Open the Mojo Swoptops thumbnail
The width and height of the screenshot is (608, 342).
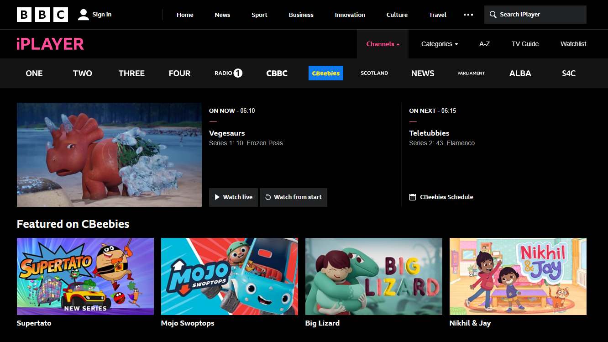click(x=230, y=276)
